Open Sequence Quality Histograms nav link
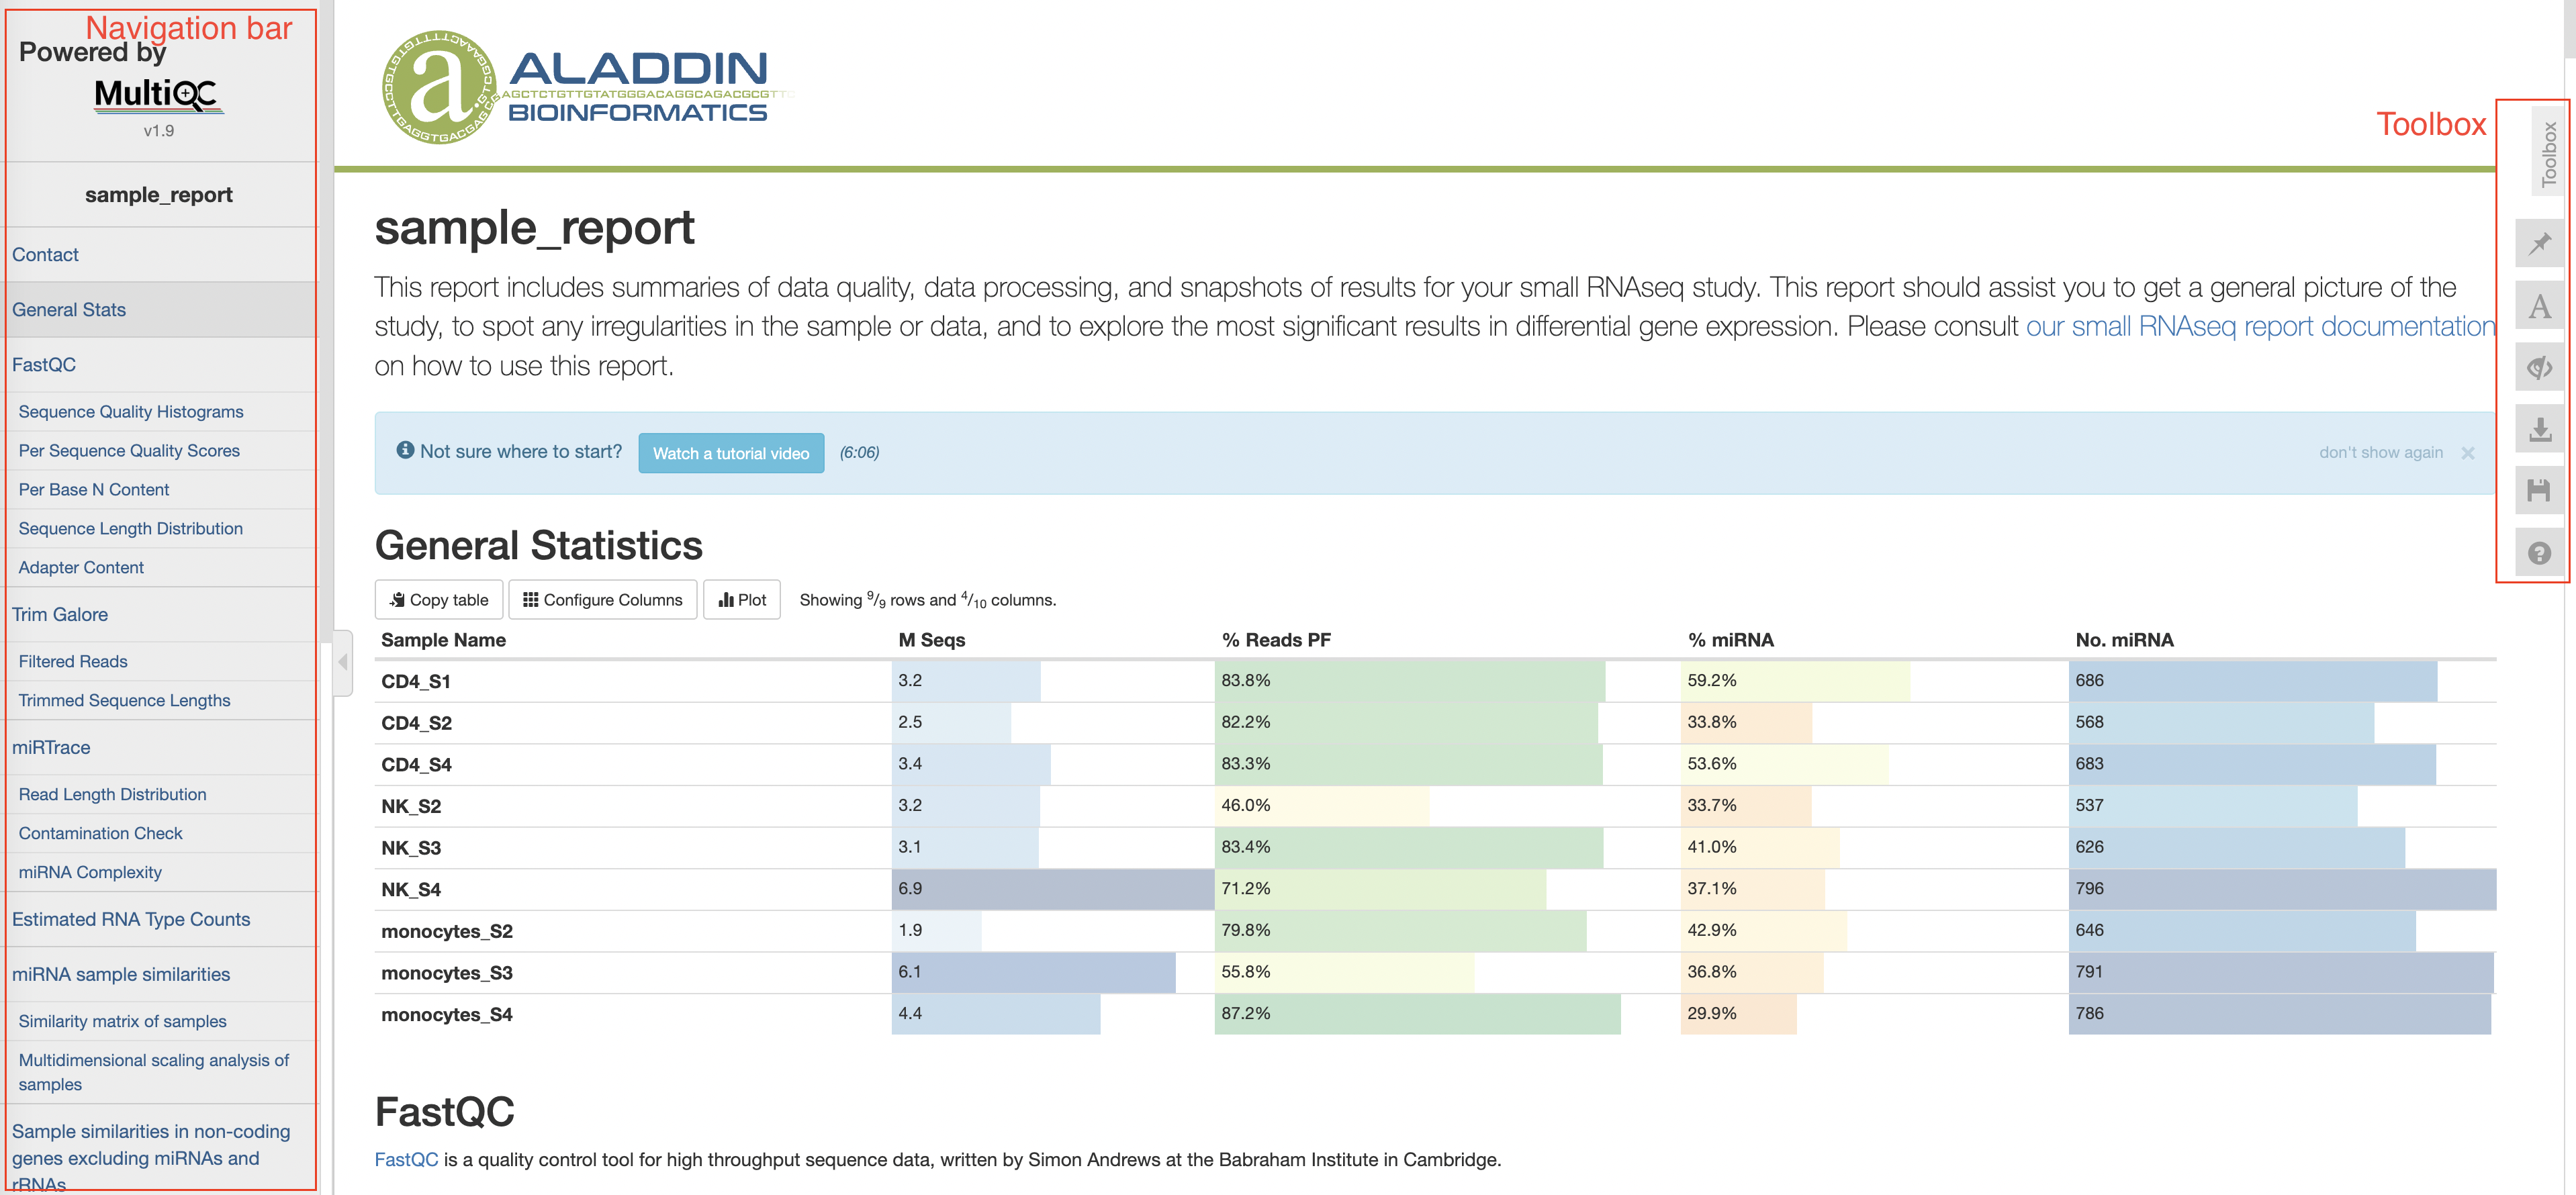The width and height of the screenshot is (2576, 1195). click(131, 412)
